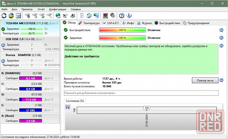Switch to the Предупреждения tab
This screenshot has width=228, height=139.
[x=196, y=23]
